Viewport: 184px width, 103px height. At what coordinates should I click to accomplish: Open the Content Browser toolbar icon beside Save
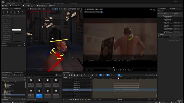[6, 6]
